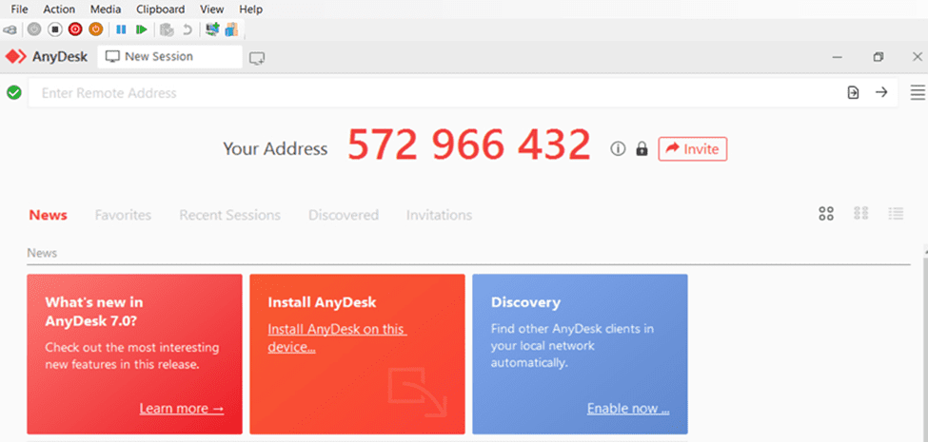This screenshot has width=928, height=442.
Task: Pause the virtual machine with blue bars icon
Action: [121, 29]
